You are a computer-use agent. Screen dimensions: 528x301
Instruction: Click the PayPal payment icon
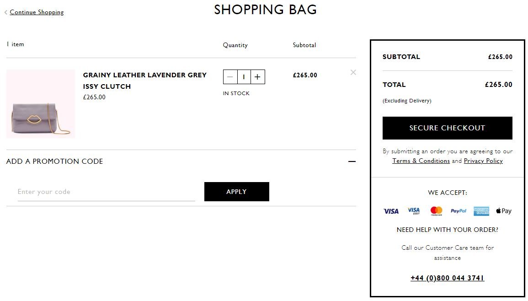point(459,211)
